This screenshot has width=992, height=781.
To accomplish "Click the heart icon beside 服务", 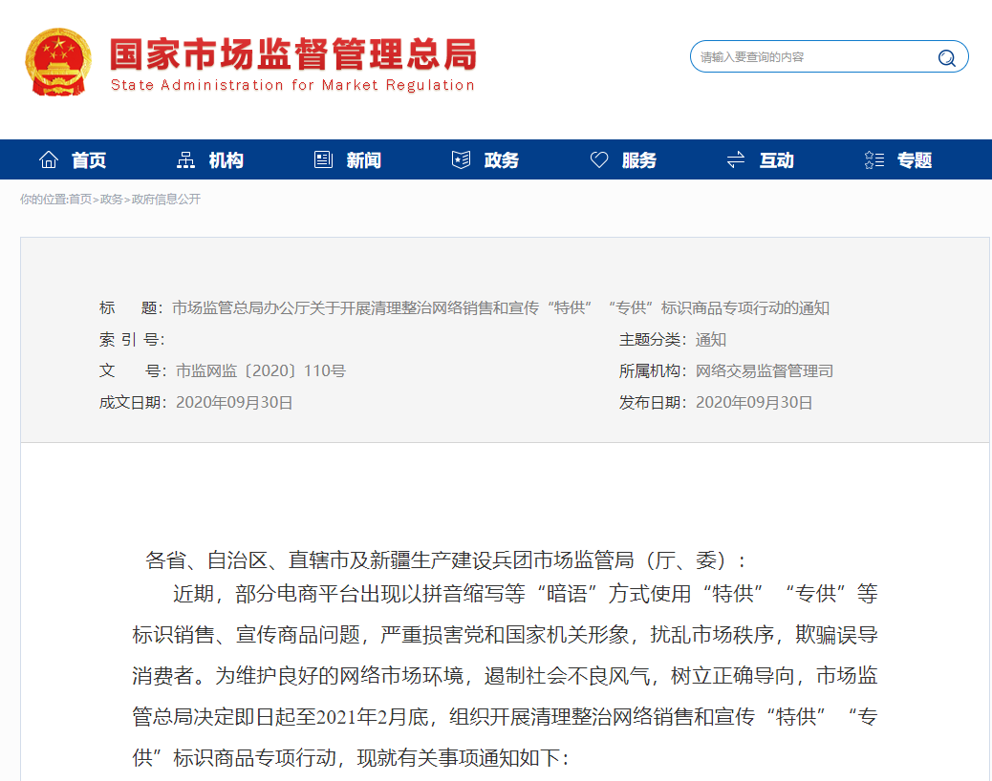I will tap(599, 160).
